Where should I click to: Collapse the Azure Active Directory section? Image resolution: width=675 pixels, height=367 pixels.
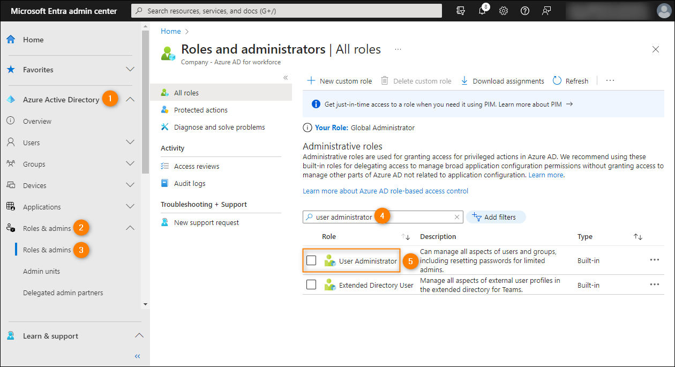point(130,99)
